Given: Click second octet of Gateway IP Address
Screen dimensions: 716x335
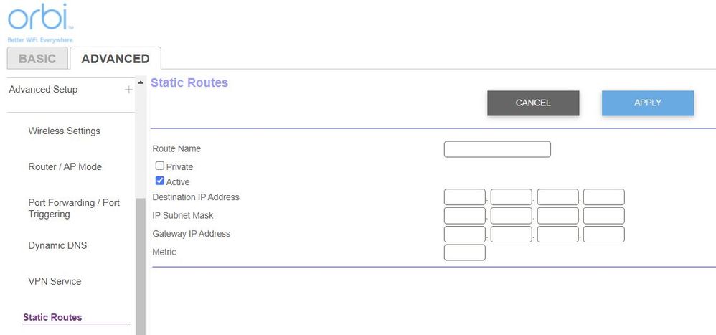Looking at the screenshot, I should point(511,234).
